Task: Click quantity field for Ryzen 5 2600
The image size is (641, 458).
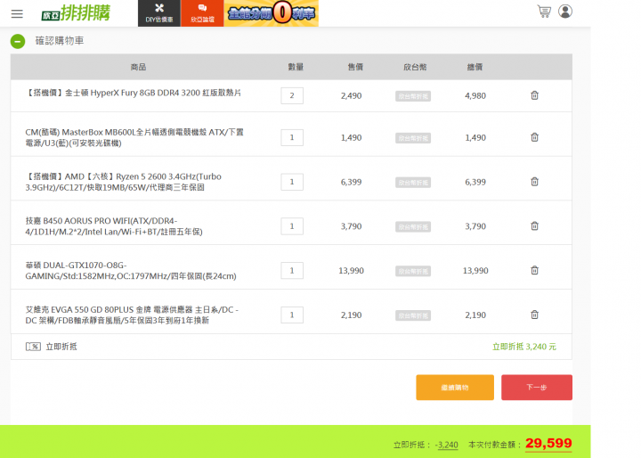Action: coord(292,182)
